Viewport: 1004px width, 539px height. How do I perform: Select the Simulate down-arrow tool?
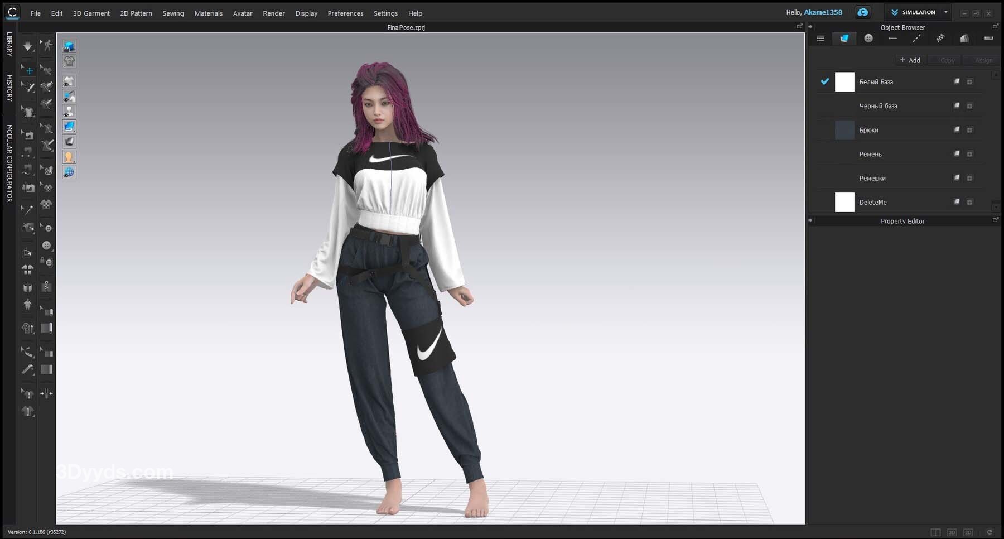27,46
